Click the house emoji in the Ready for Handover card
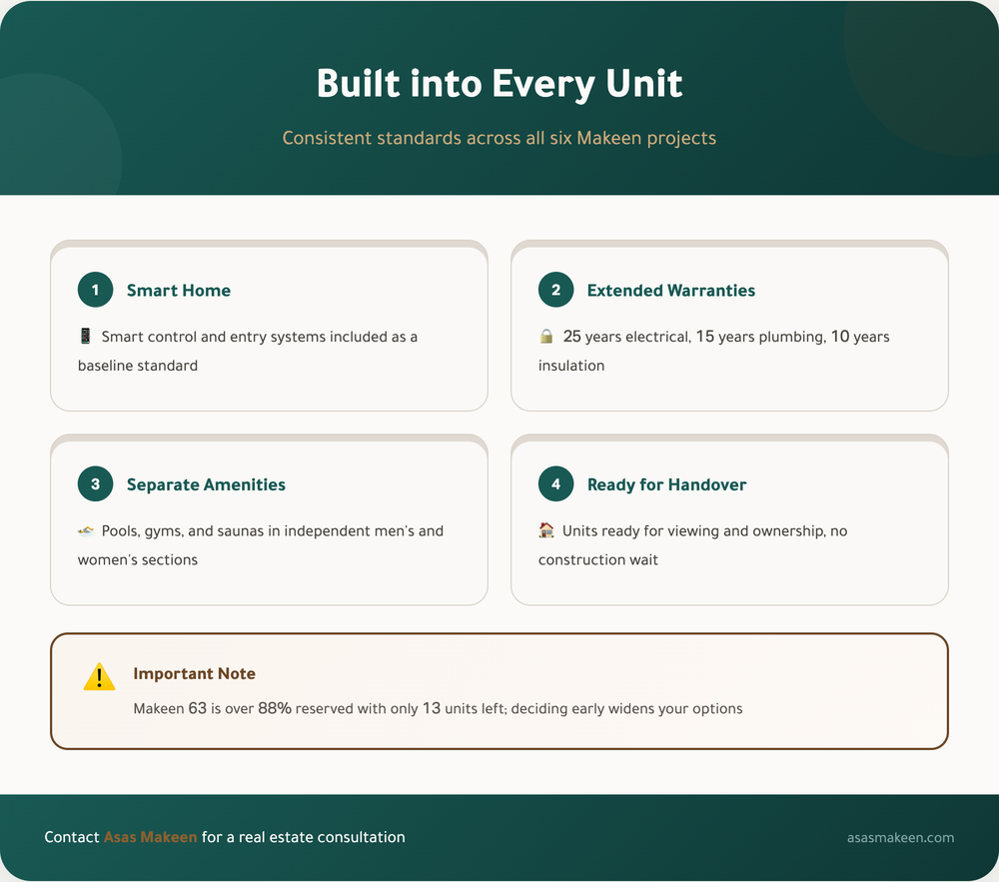 (x=546, y=529)
